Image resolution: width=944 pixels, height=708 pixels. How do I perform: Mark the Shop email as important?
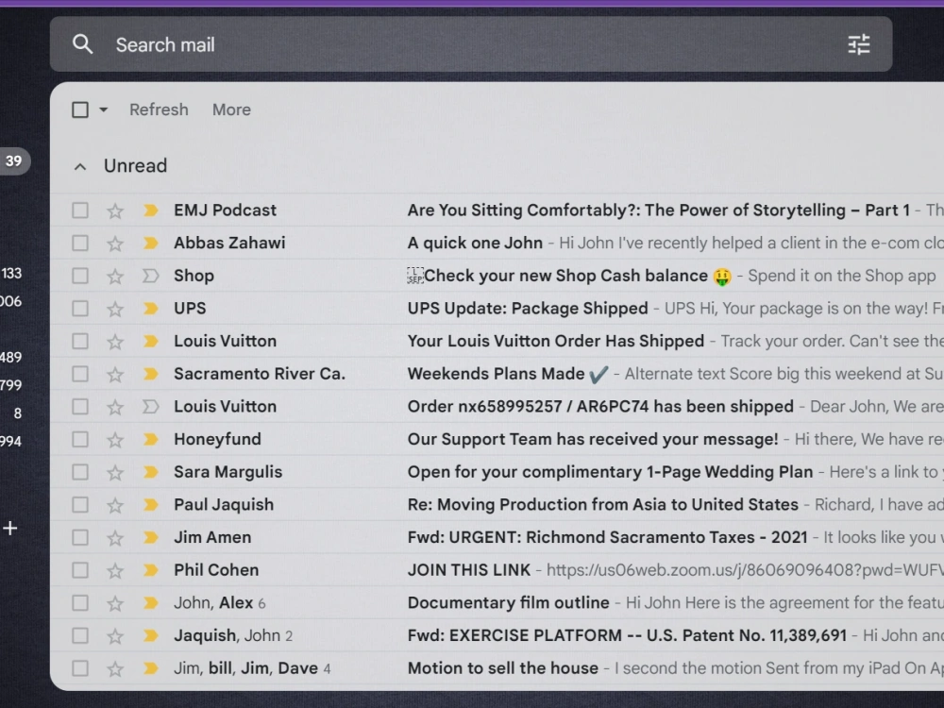click(150, 276)
